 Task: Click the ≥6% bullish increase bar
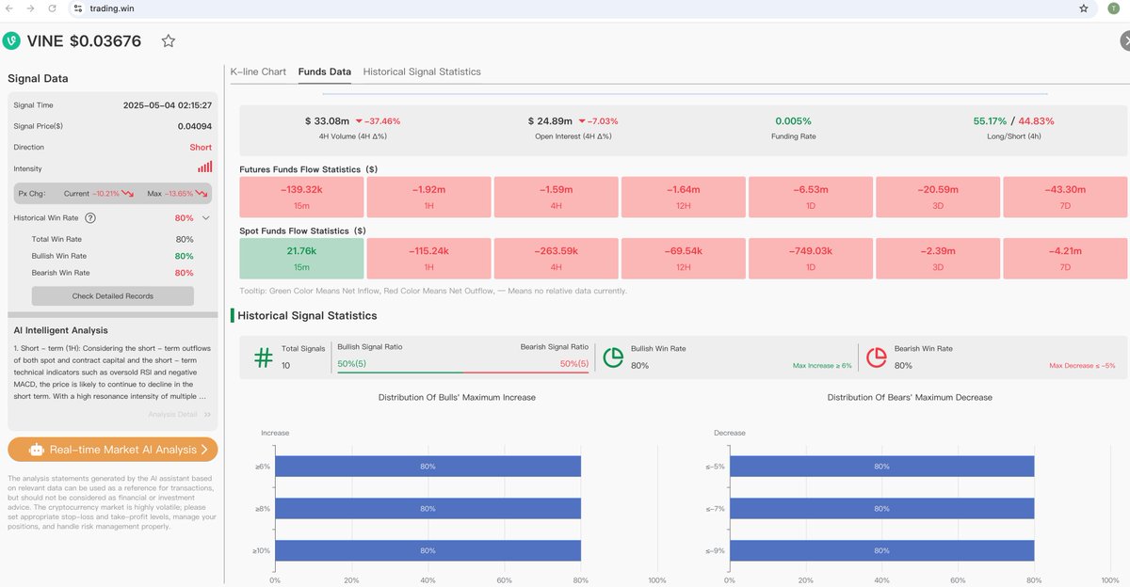coord(428,467)
